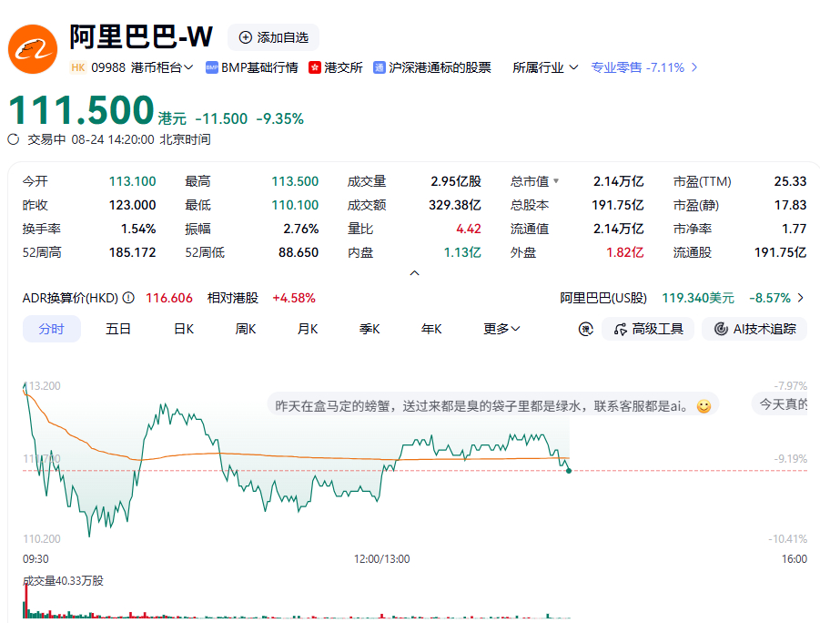Click the round chart-settings icon beside 高级工具
The image size is (820, 623).
[x=586, y=329]
